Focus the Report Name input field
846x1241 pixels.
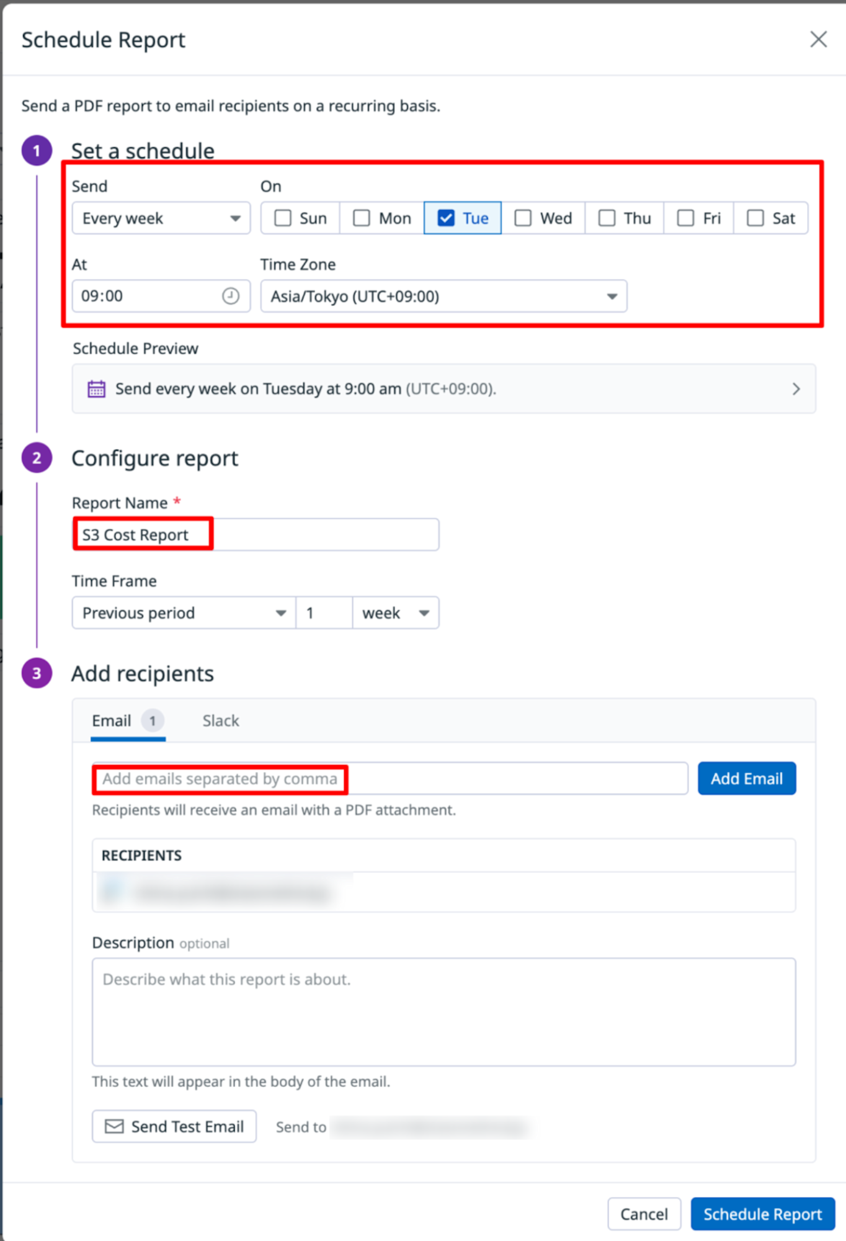pos(256,535)
